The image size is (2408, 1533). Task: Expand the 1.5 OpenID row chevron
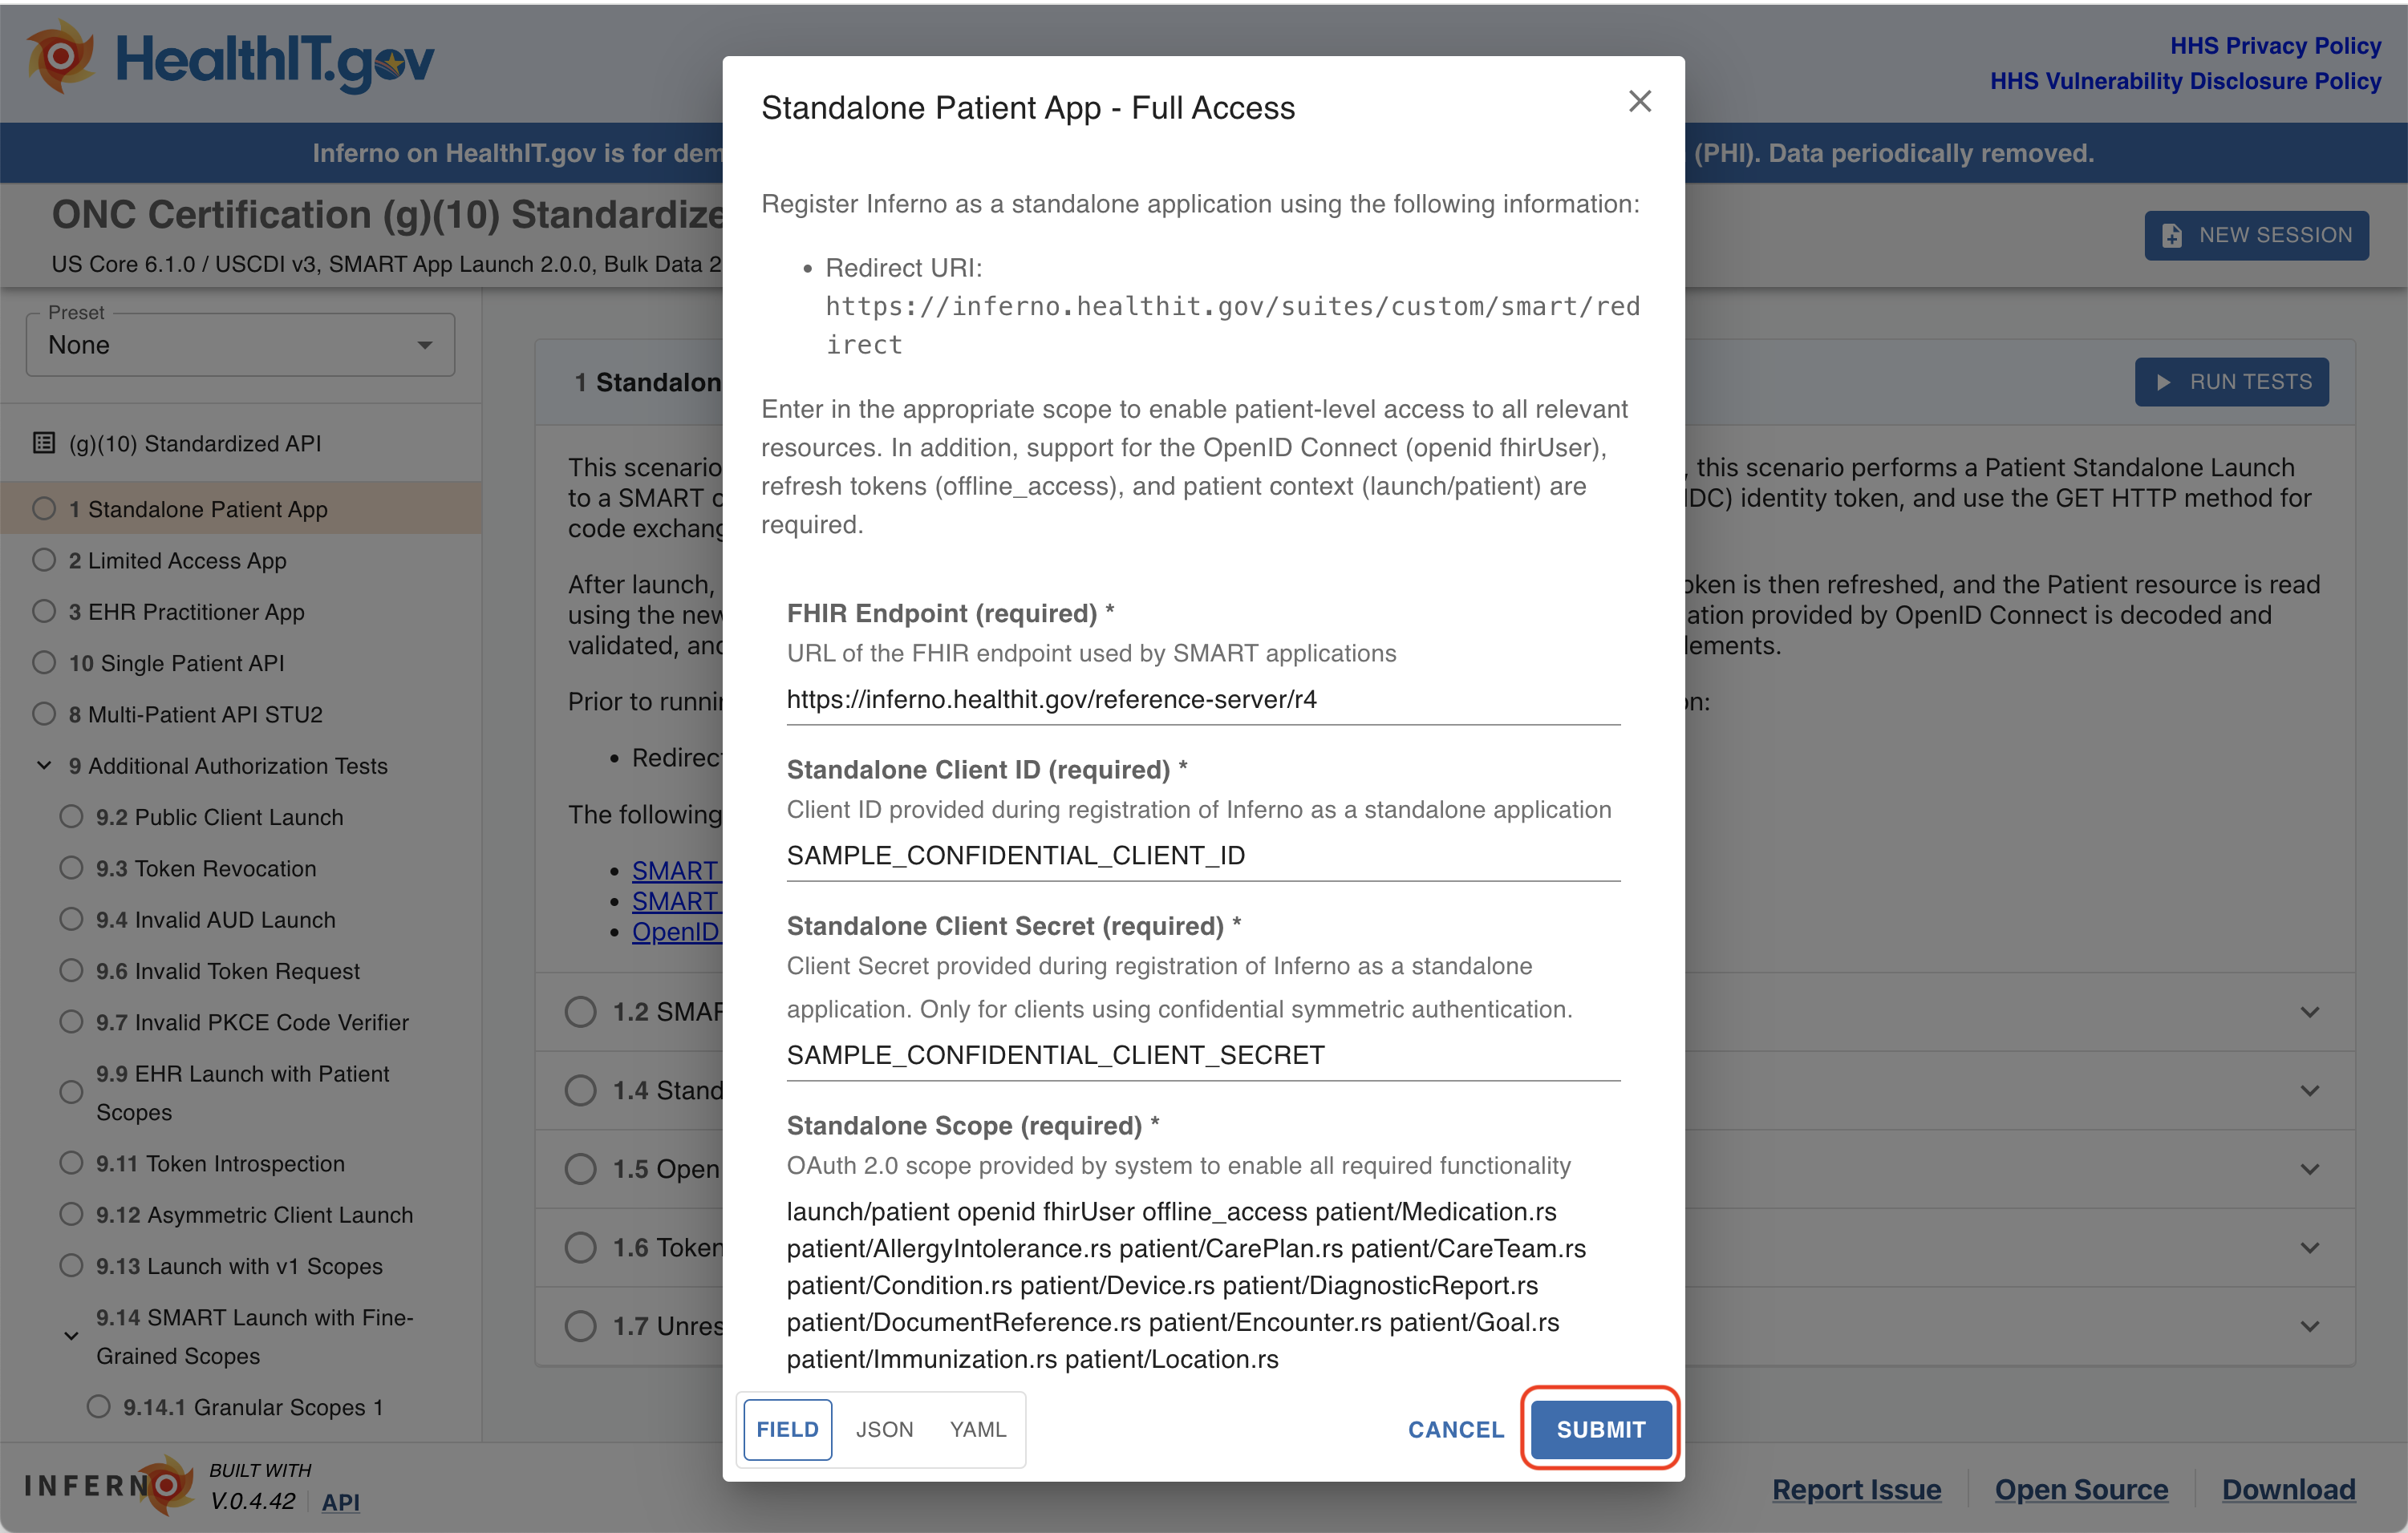pos(2310,1169)
